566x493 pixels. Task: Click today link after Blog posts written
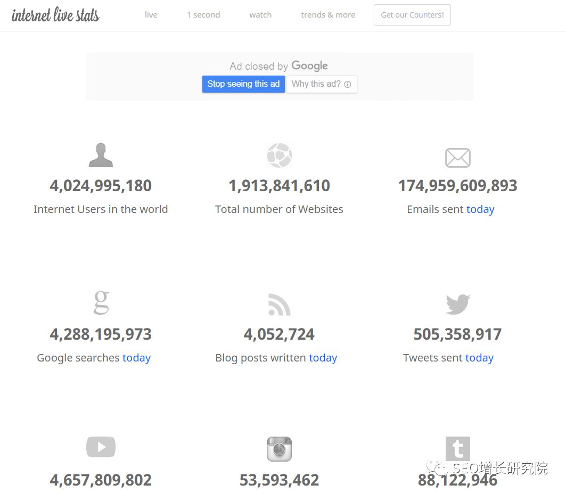click(x=323, y=358)
